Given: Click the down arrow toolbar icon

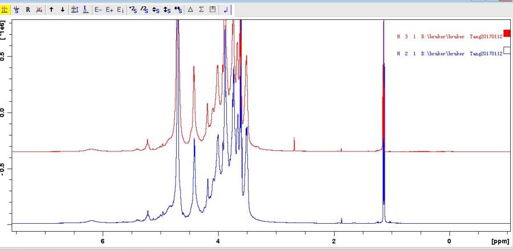Looking at the screenshot, I should 63,10.
